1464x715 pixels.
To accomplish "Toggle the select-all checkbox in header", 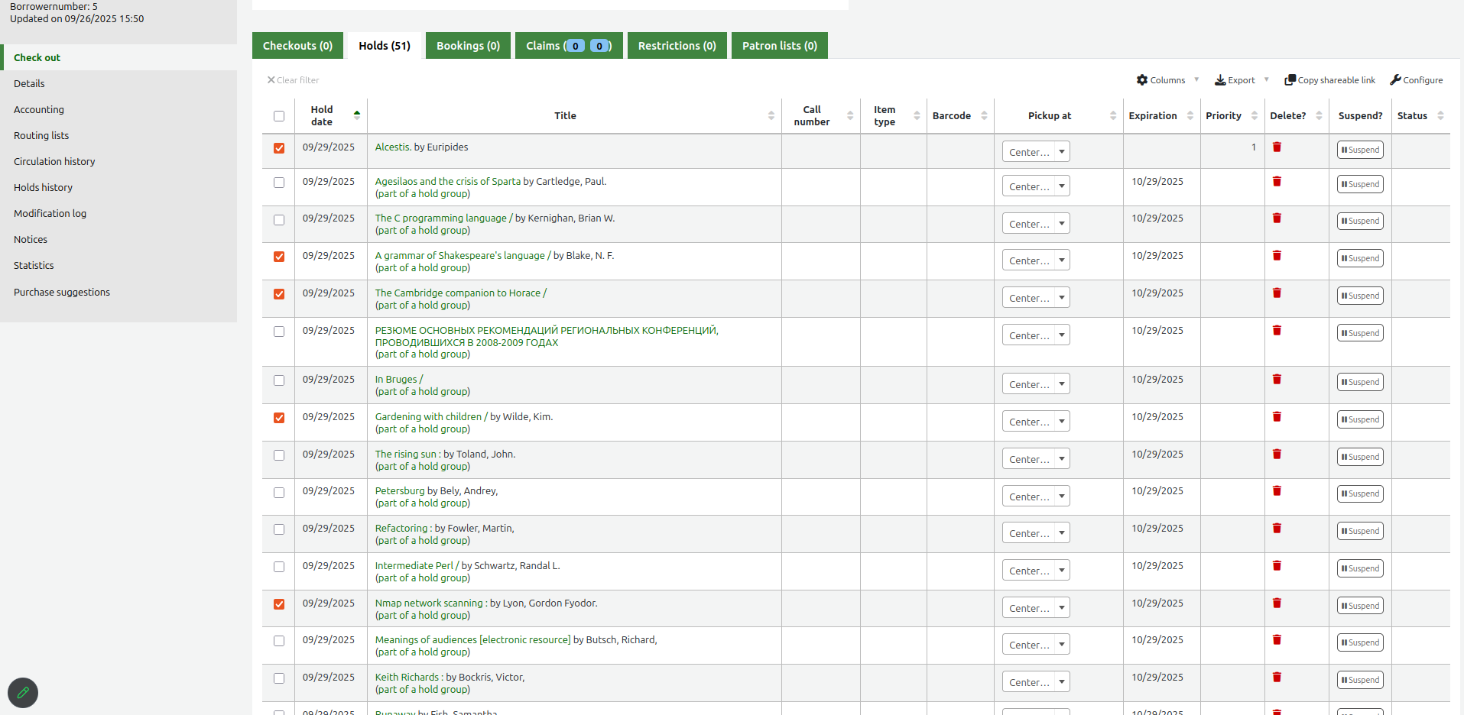I will [x=279, y=116].
